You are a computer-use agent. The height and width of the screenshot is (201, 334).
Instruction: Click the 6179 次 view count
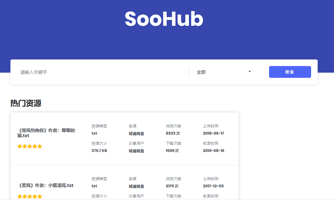(x=172, y=186)
